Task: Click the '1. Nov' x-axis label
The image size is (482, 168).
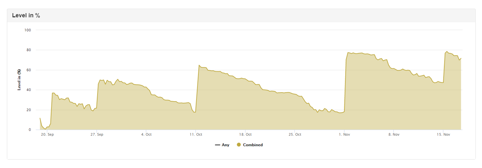Action: coord(344,134)
